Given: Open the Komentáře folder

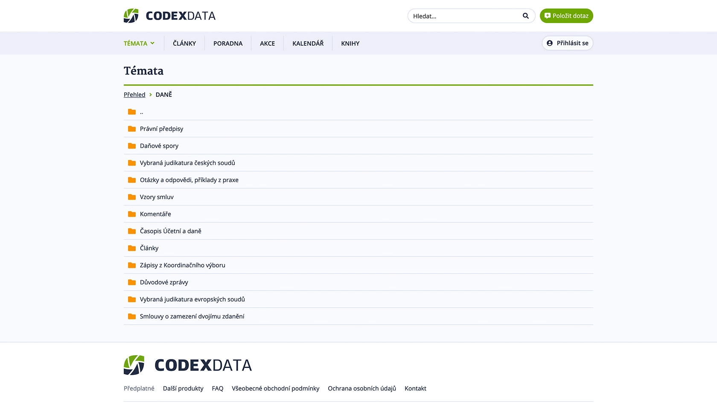Looking at the screenshot, I should (155, 214).
